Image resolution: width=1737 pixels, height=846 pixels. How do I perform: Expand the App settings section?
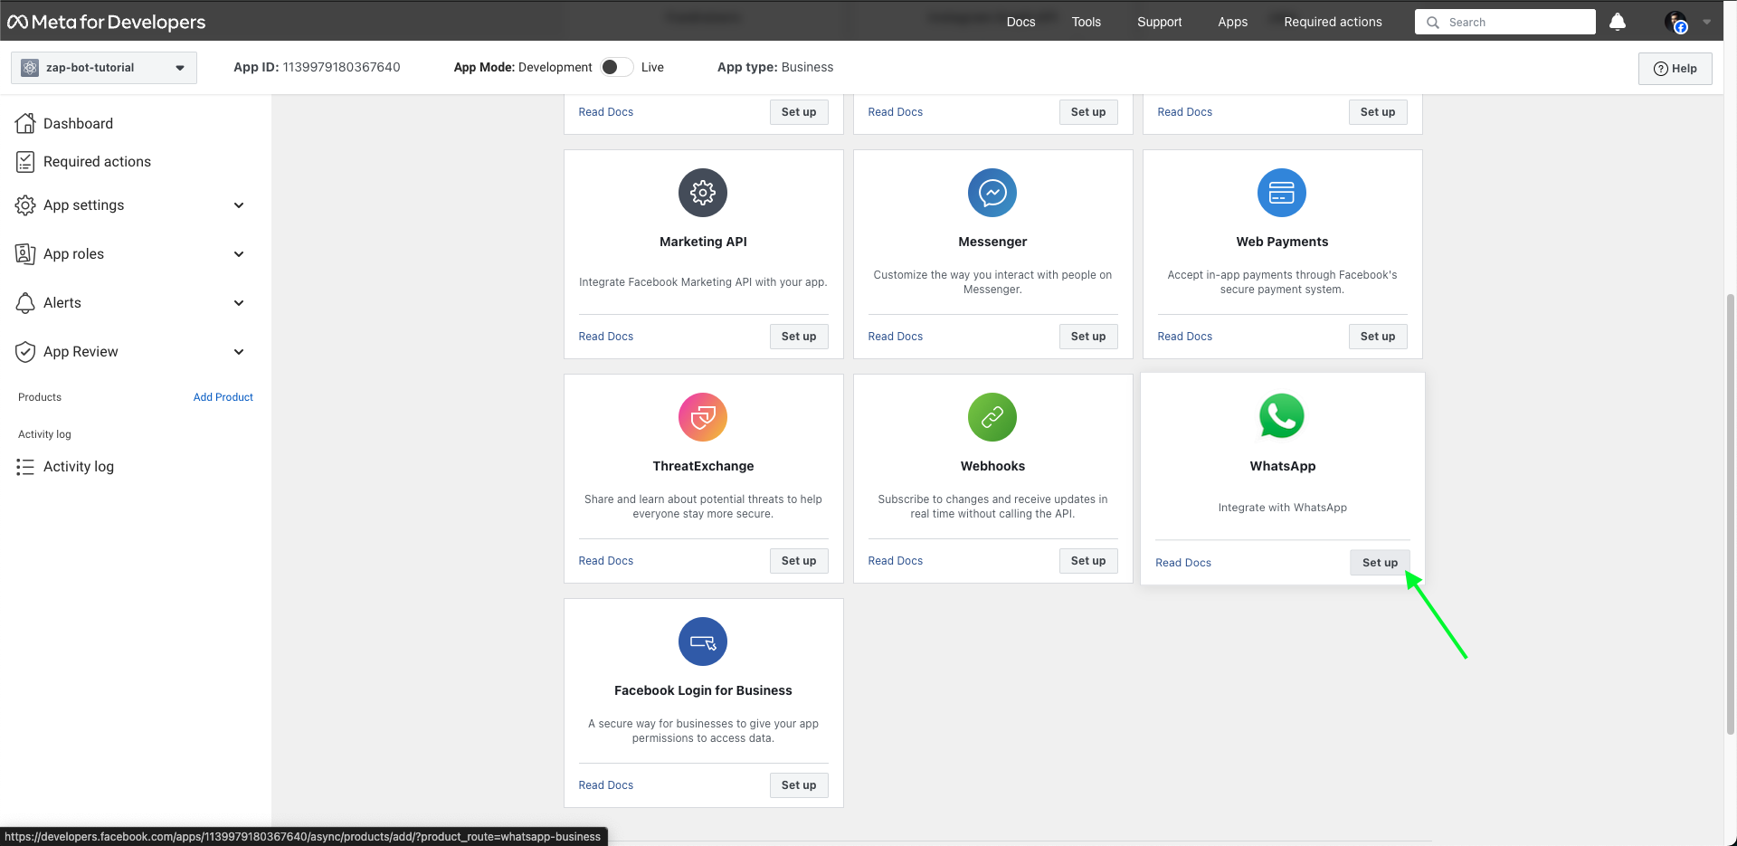tap(239, 205)
